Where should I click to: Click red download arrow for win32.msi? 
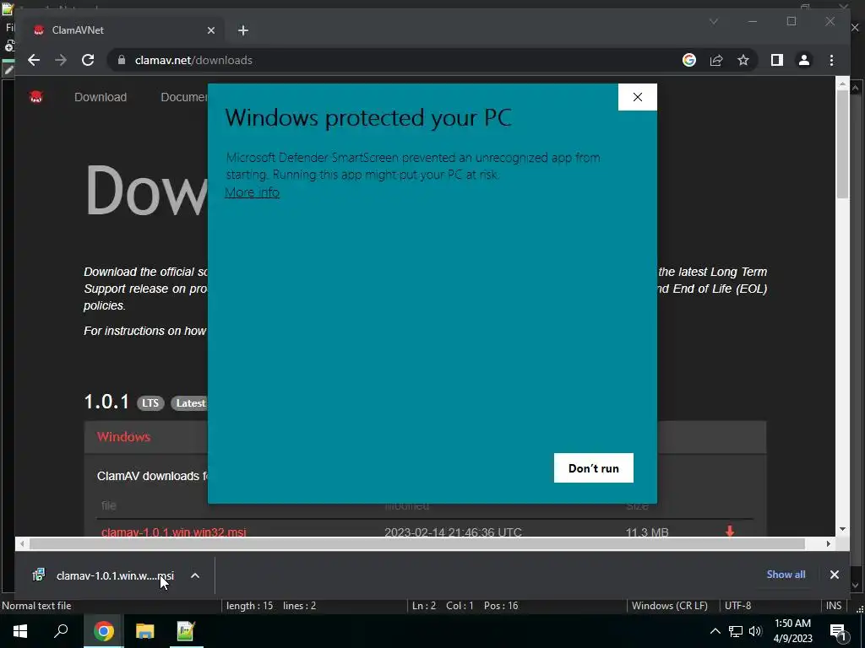[x=730, y=532]
